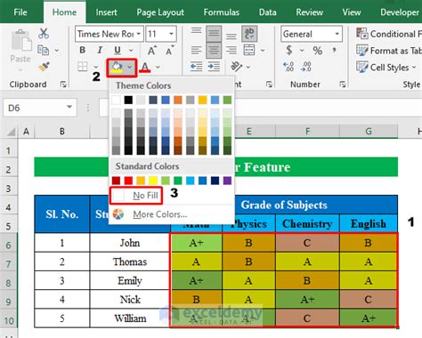Increase font size with large A icon
The image size is (422, 338).
(152, 51)
